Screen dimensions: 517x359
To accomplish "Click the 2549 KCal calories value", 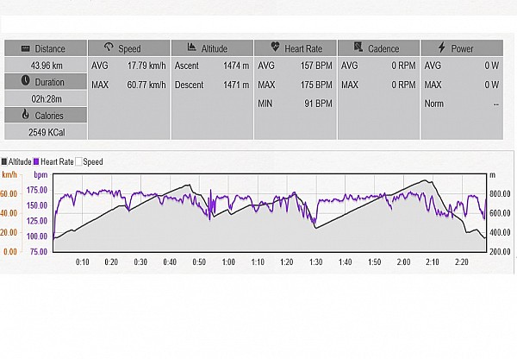I will coord(45,132).
